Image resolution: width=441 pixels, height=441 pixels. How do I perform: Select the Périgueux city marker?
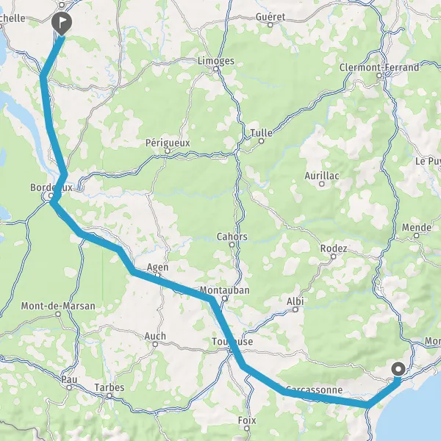pyautogui.click(x=168, y=151)
